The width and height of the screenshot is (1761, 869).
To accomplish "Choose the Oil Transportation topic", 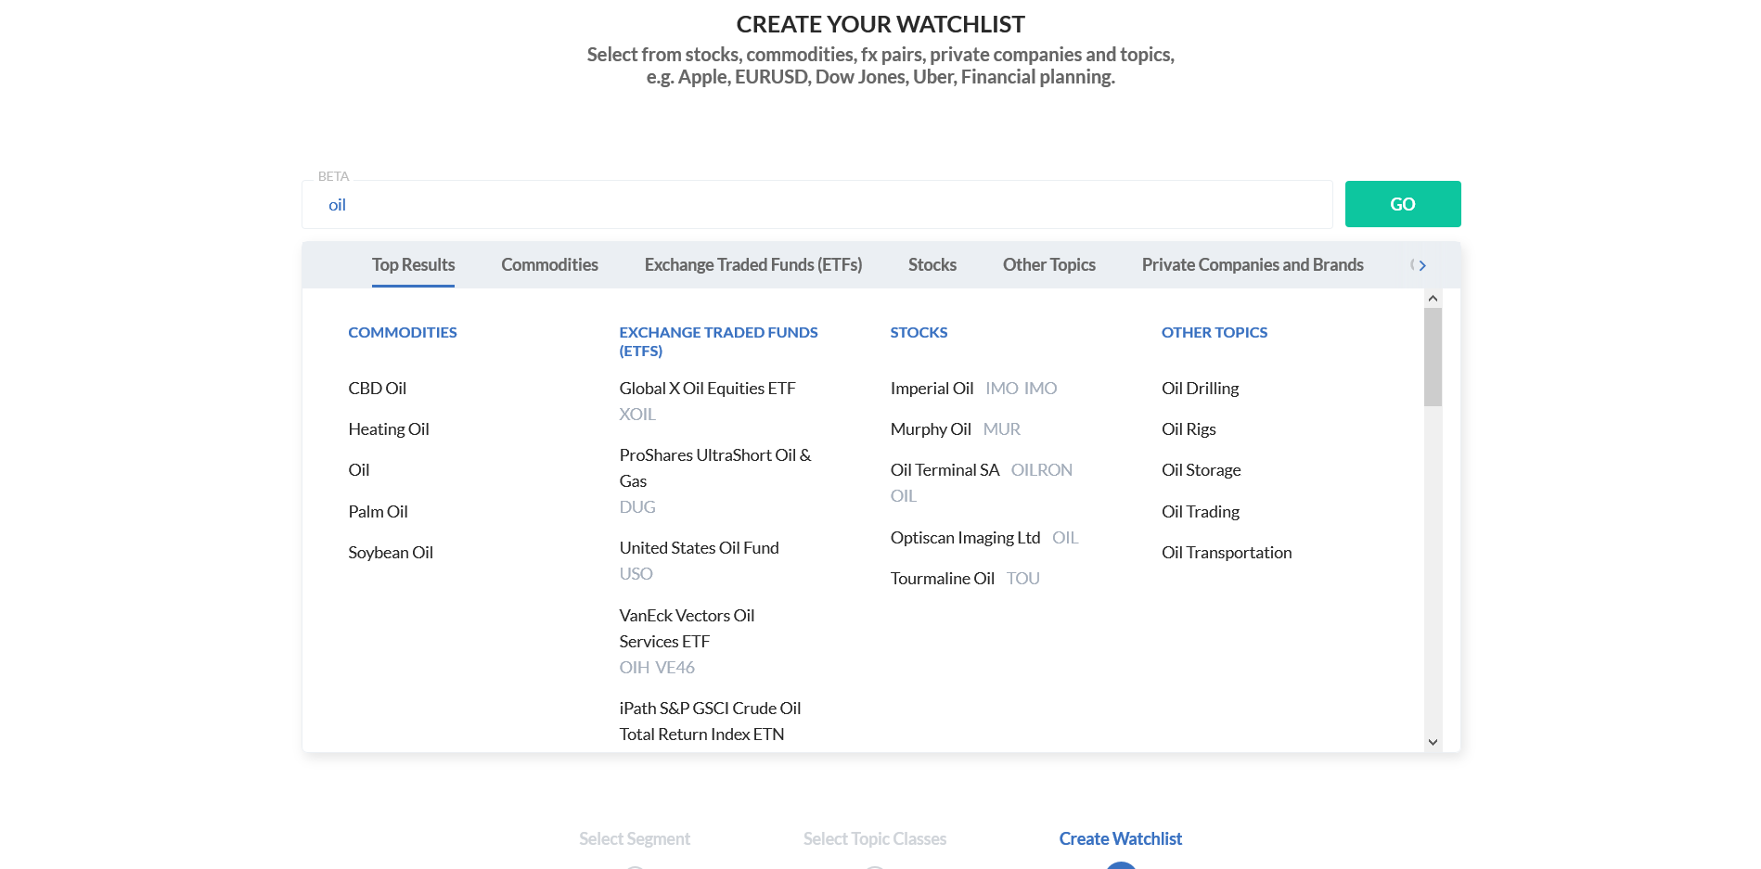I will (1227, 553).
